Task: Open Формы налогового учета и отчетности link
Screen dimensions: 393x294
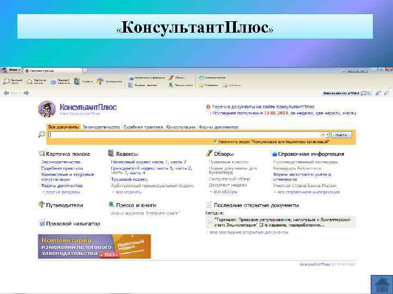Action: point(302,177)
